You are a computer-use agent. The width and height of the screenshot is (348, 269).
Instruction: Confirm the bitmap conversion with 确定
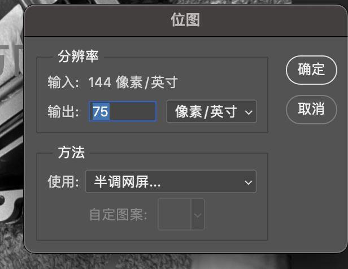pyautogui.click(x=311, y=70)
